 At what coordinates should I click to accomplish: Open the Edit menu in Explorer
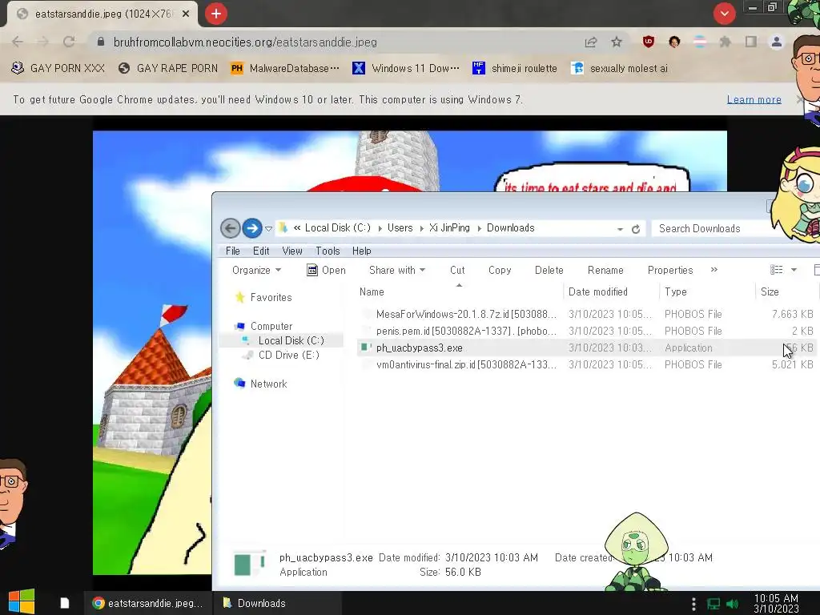pos(261,251)
